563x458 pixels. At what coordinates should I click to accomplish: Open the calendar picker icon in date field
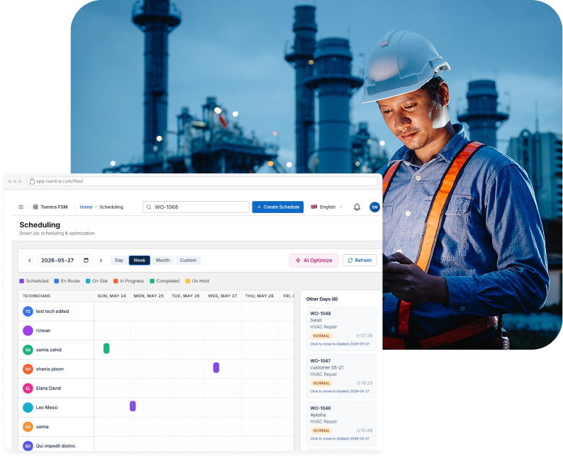87,261
